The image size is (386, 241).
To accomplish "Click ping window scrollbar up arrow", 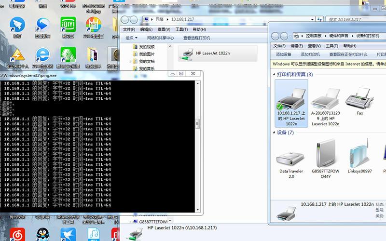I will [197, 83].
